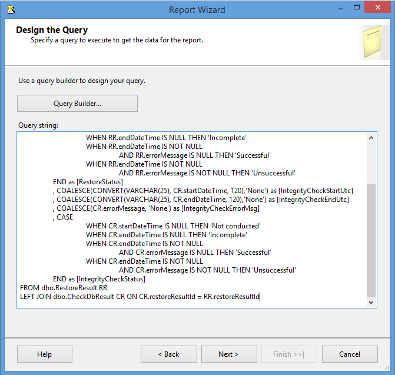Click the 'Not conducted' WHEN clause line
Viewport: 395px width, 375px height.
pyautogui.click(x=173, y=226)
